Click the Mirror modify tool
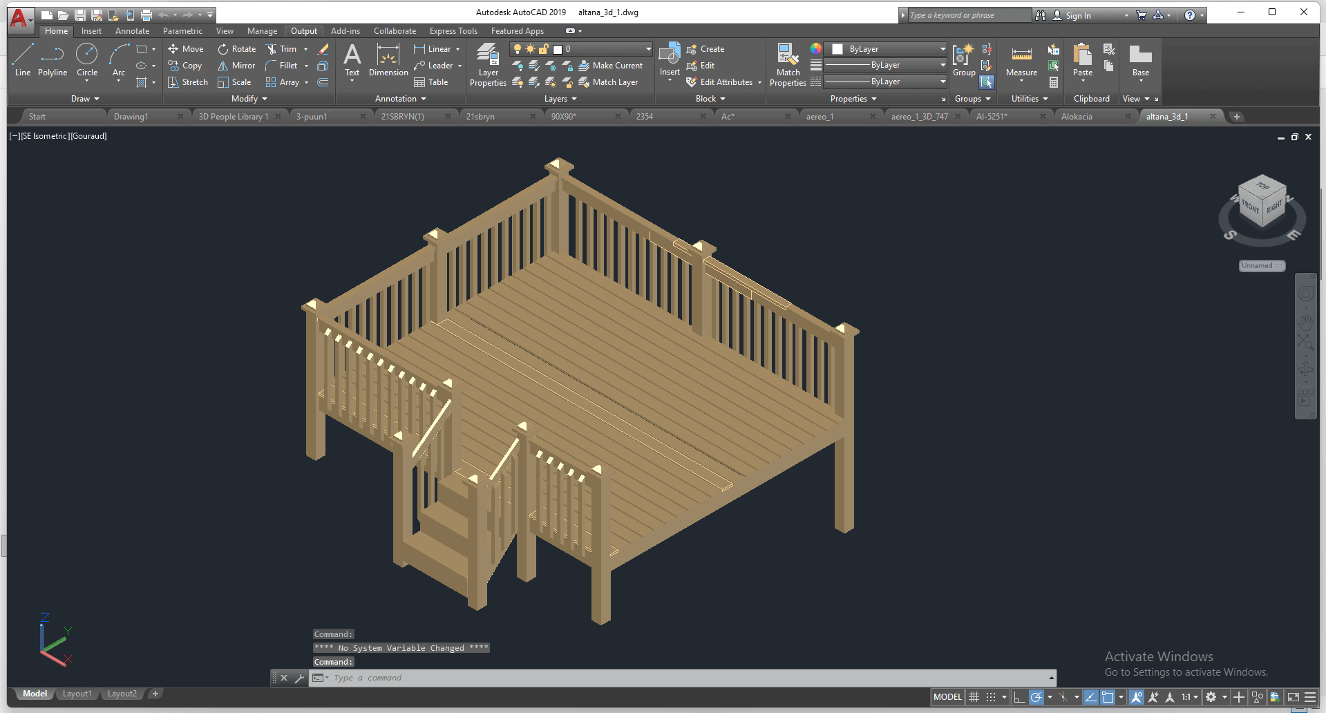The width and height of the screenshot is (1326, 713). click(236, 66)
